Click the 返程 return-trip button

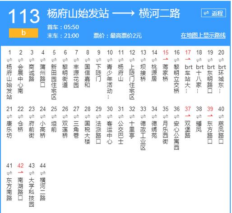213,13
